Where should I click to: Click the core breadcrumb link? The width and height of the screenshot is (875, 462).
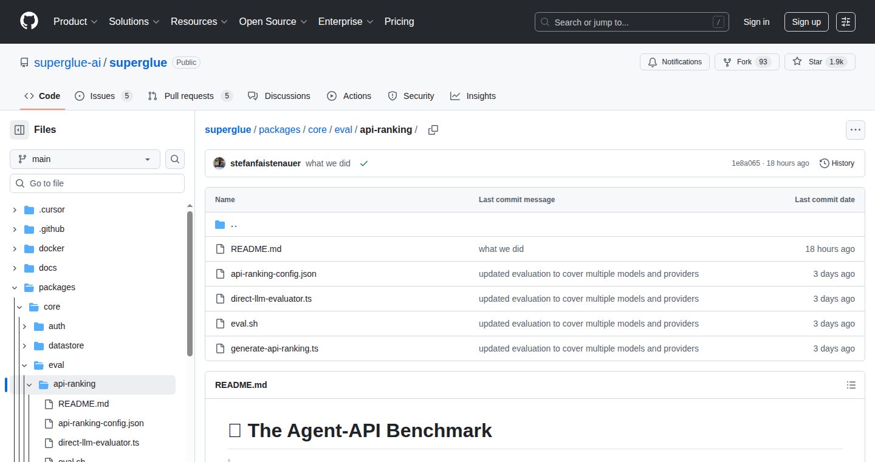pyautogui.click(x=317, y=130)
